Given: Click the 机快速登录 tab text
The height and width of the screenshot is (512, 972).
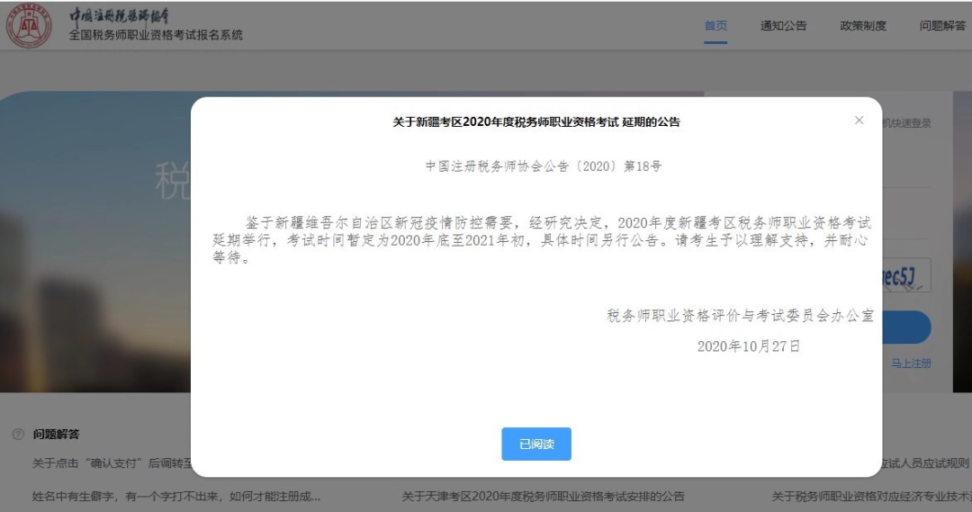Looking at the screenshot, I should [907, 123].
